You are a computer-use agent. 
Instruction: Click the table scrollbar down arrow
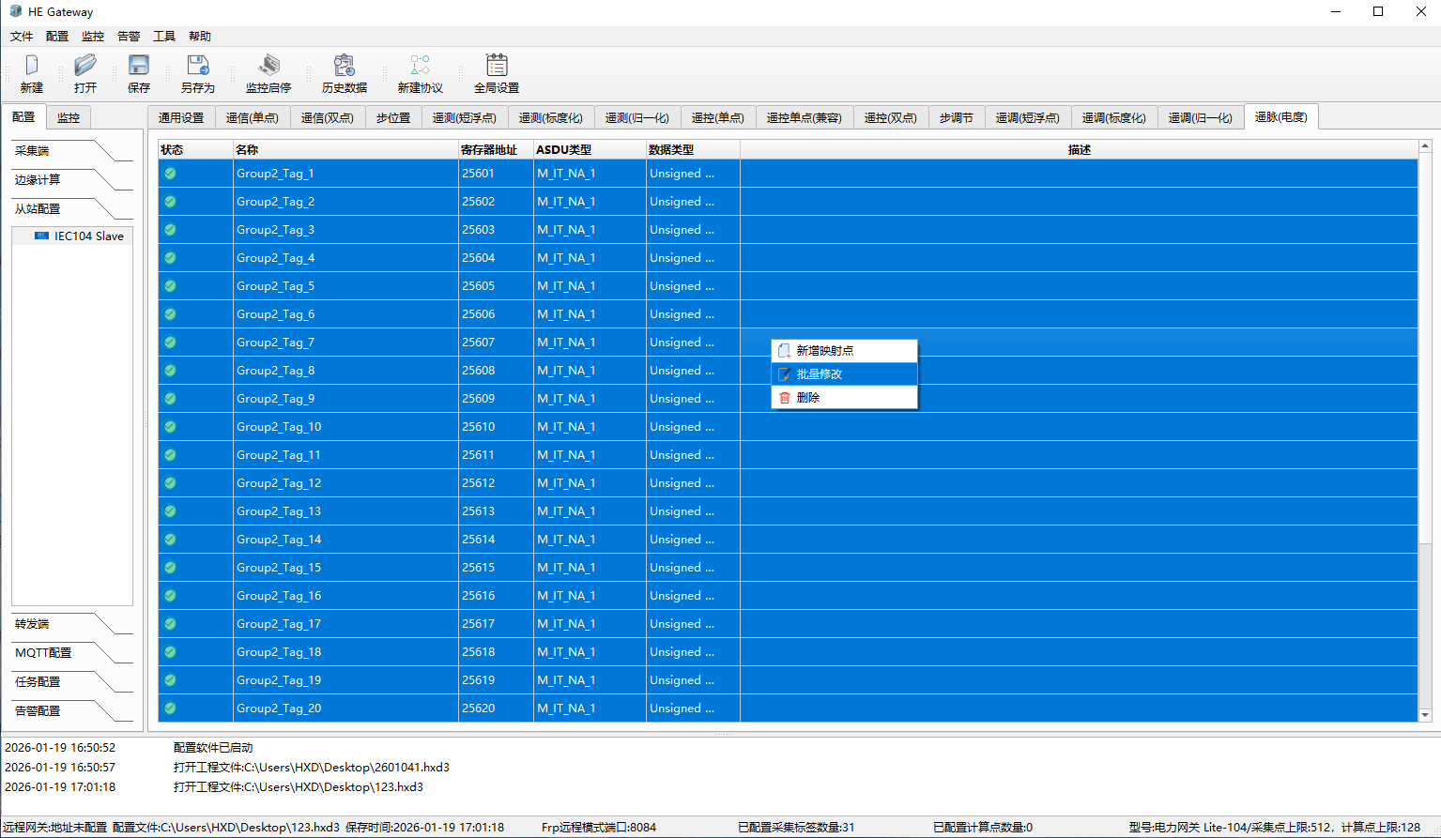[1425, 715]
